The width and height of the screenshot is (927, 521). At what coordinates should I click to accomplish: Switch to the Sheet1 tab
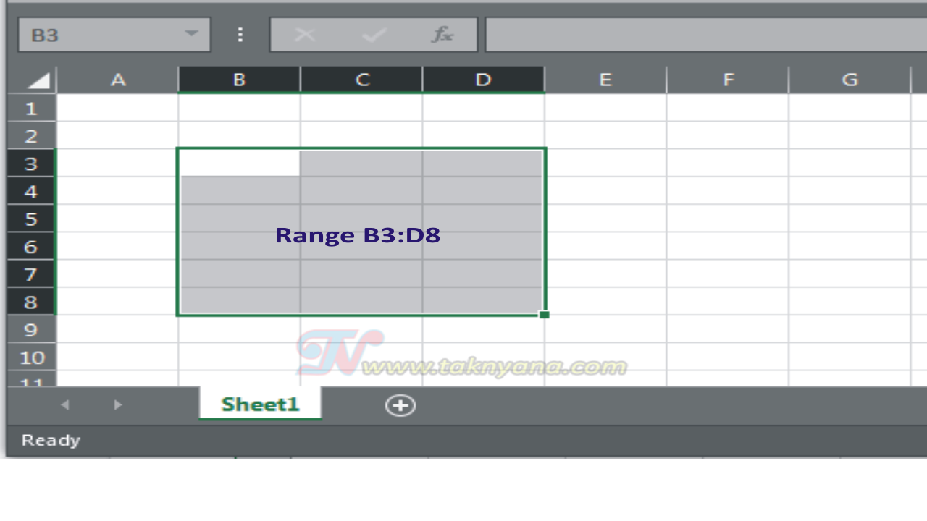click(x=260, y=404)
